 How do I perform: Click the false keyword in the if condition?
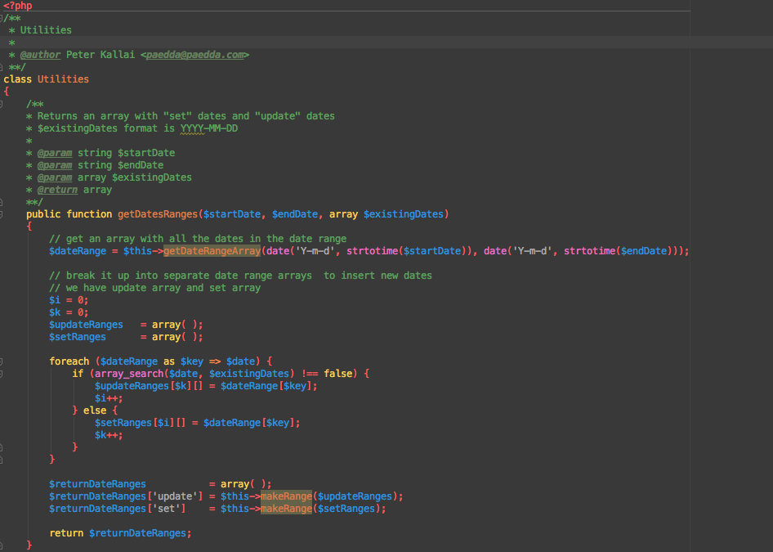pyautogui.click(x=338, y=374)
